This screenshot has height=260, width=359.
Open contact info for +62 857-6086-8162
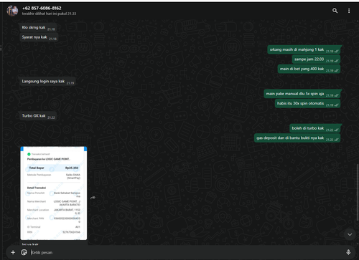(x=42, y=8)
